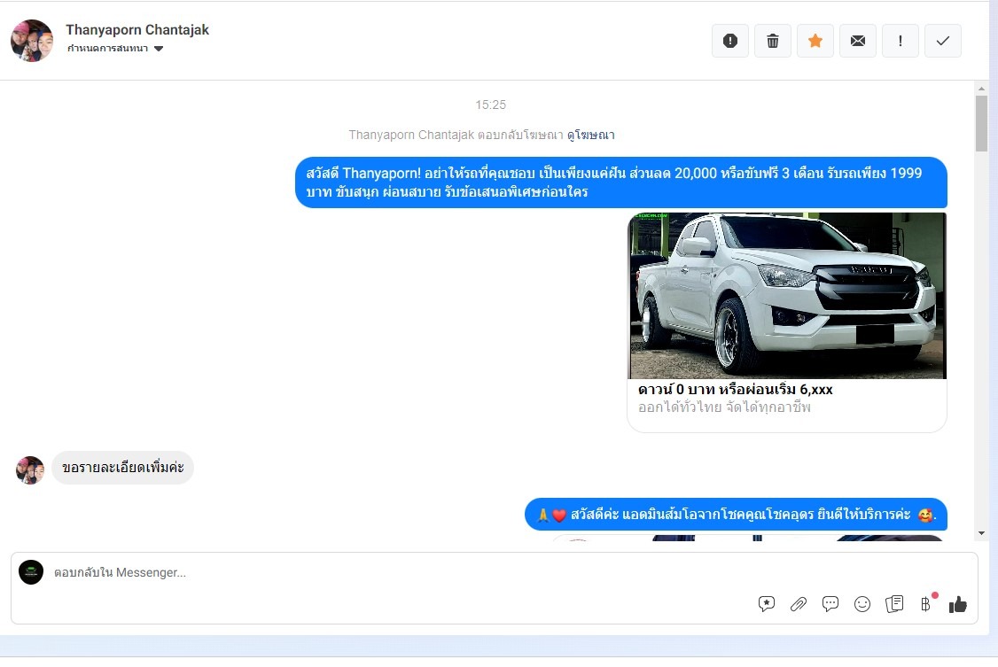The height and width of the screenshot is (667, 998).
Task: Click the exclamation priority button
Action: [901, 41]
